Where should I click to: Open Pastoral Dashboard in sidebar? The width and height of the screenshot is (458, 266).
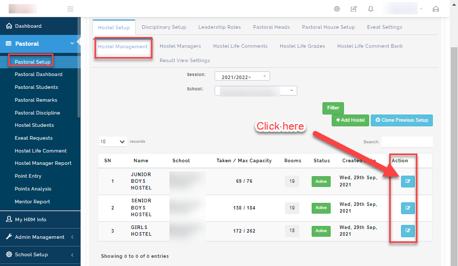[39, 74]
